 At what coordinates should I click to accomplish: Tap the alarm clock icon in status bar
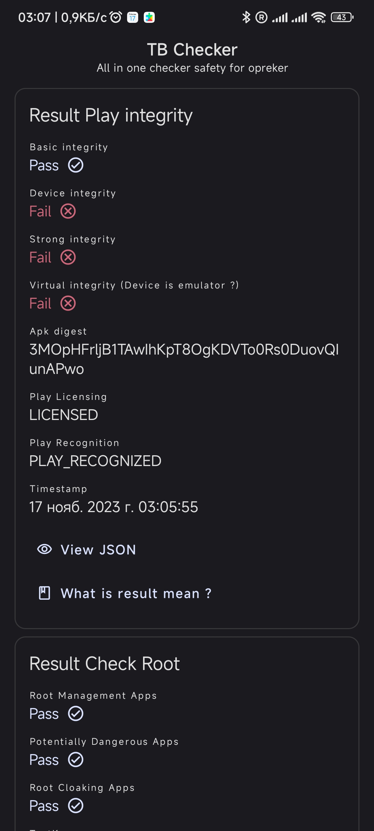click(x=116, y=17)
